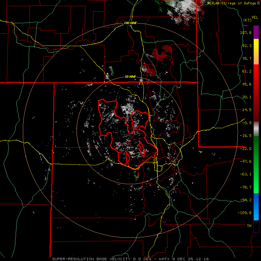
Task: Click the -47.6 velocity scale value
Action: 246,162
